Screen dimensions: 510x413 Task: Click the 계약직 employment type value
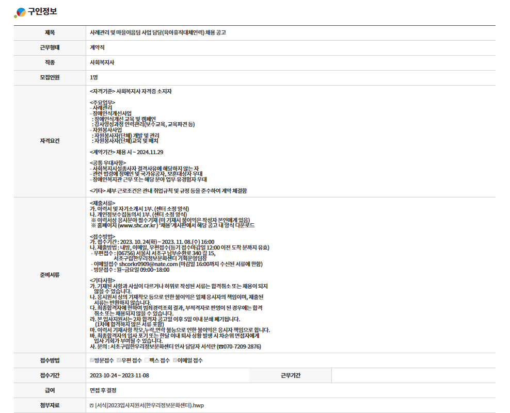click(x=97, y=47)
